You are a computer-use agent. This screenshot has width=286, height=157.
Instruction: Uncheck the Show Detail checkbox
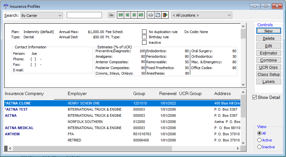coord(255,97)
